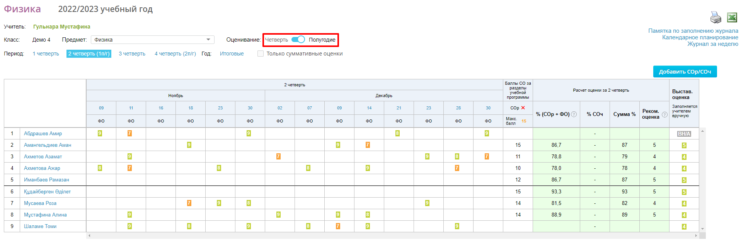Delete СОр column with the red X
The width and height of the screenshot is (741, 240).
pyautogui.click(x=523, y=108)
